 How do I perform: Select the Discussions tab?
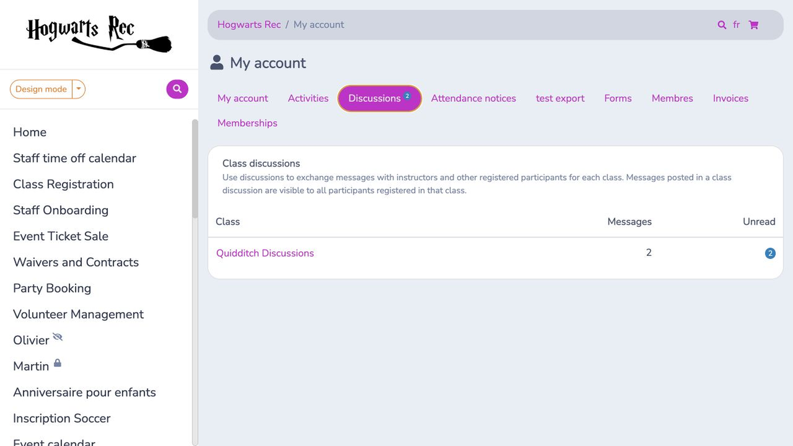(x=380, y=98)
